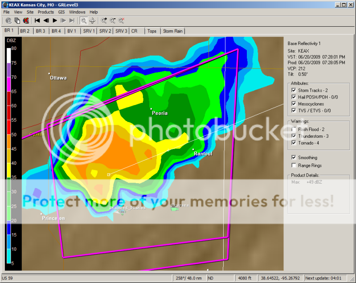Switch to the SRV 2 tab

pos(105,31)
